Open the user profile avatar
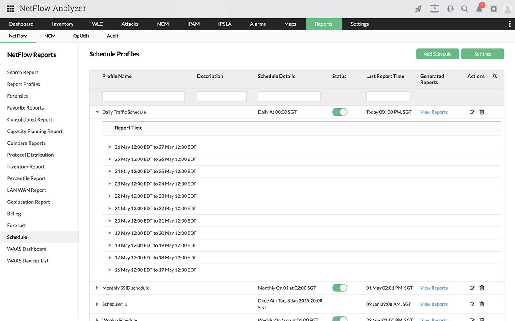The image size is (515, 321). click(x=507, y=9)
